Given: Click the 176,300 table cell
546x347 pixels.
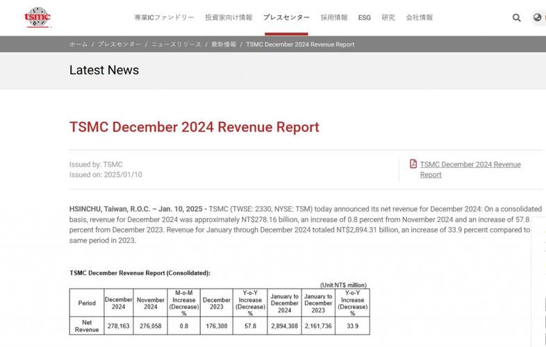Looking at the screenshot, I should pos(217,326).
